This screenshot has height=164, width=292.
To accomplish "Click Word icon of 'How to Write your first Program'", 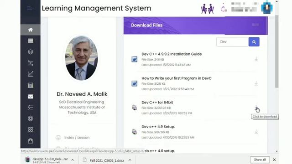I will point(134,83).
